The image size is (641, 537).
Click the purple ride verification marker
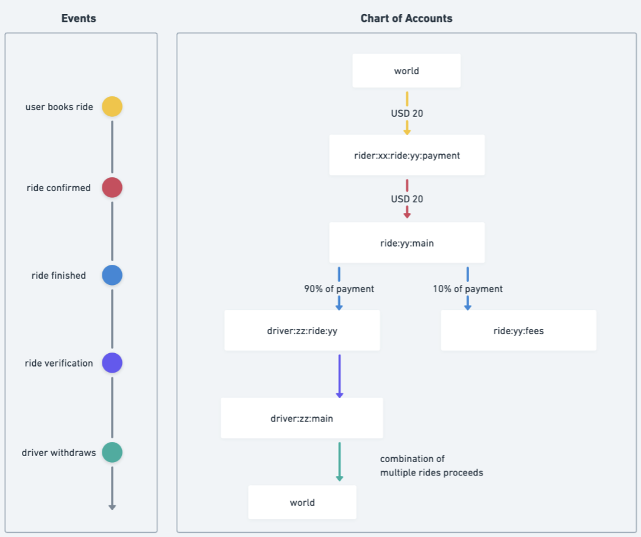click(x=112, y=363)
